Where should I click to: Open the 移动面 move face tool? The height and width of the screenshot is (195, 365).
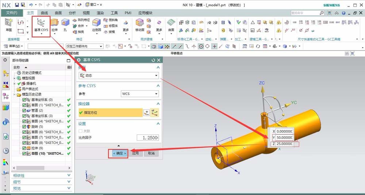pyautogui.click(x=140, y=25)
